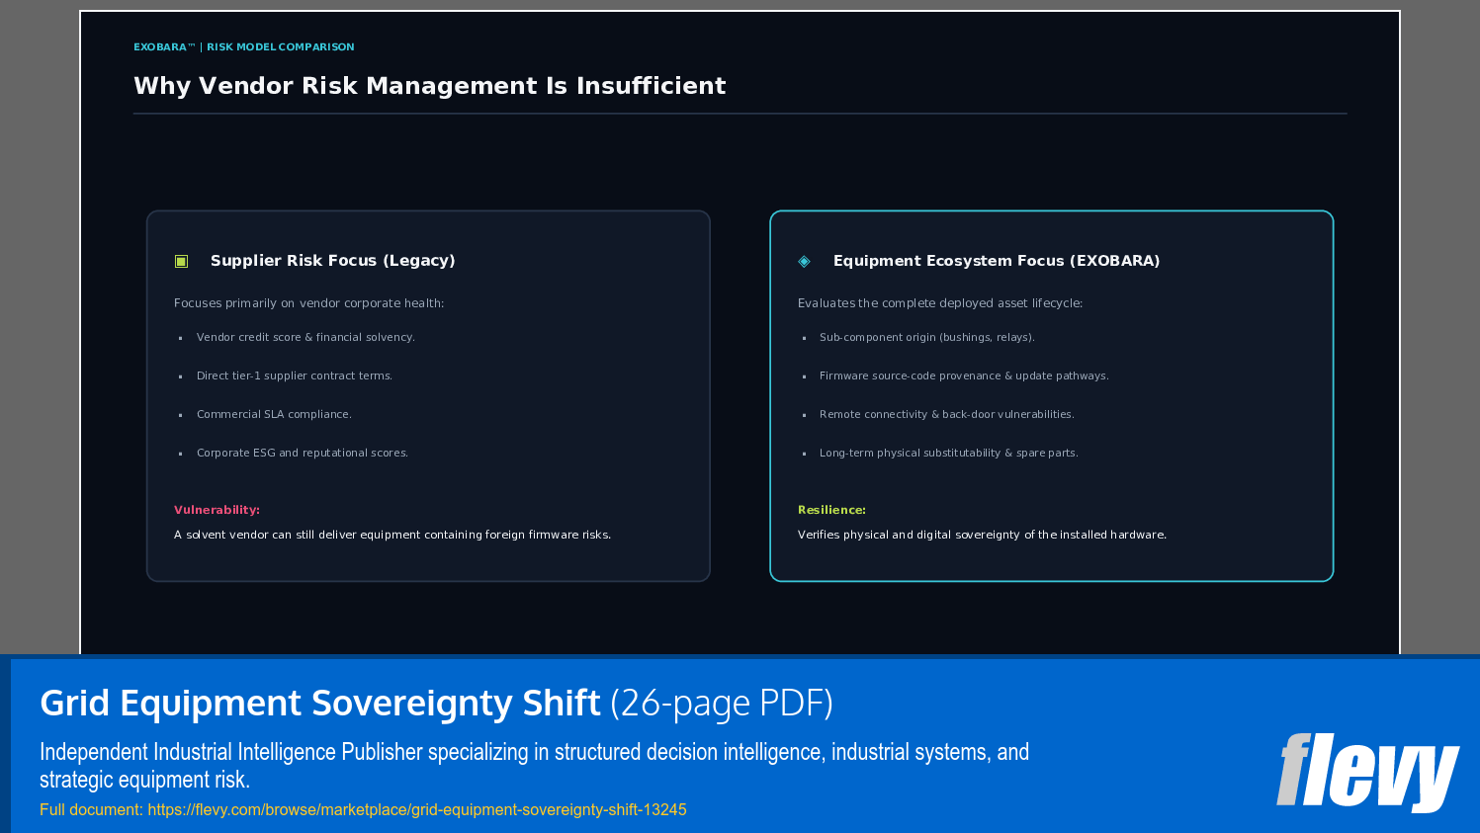Click the 'Grid Equipment Sovereignty Shift' banner title
This screenshot has width=1480, height=833.
[320, 703]
